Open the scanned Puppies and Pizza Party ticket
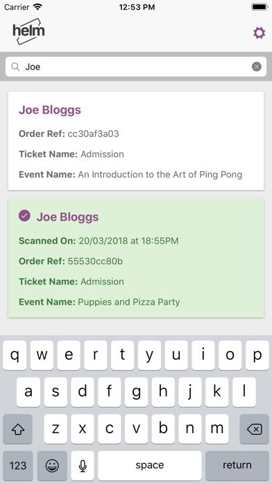 (x=136, y=258)
